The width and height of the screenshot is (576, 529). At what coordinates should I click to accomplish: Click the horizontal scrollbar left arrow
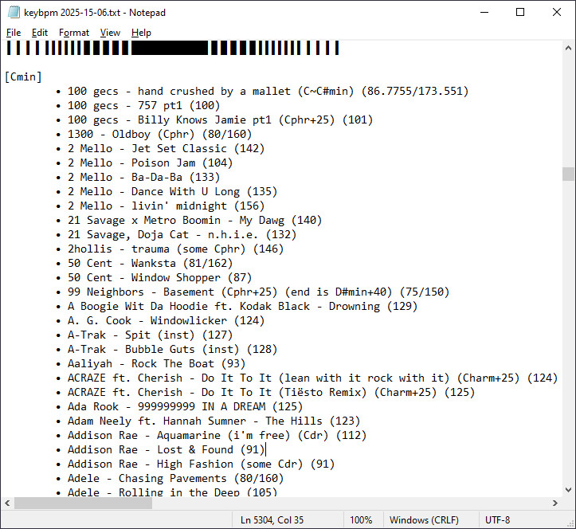pos(7,503)
